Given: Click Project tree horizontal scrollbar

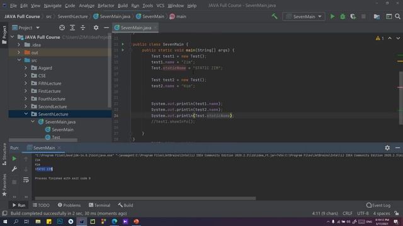Looking at the screenshot, I should pos(43,140).
